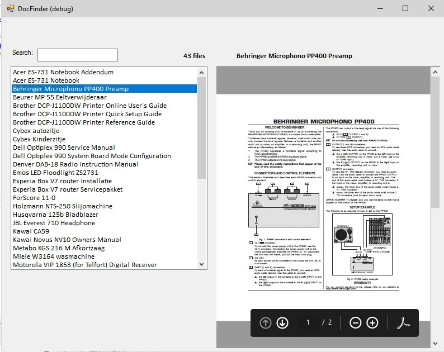Select Metabo KGS 216 M Afkortzaag
The height and width of the screenshot is (352, 444).
click(x=104, y=248)
